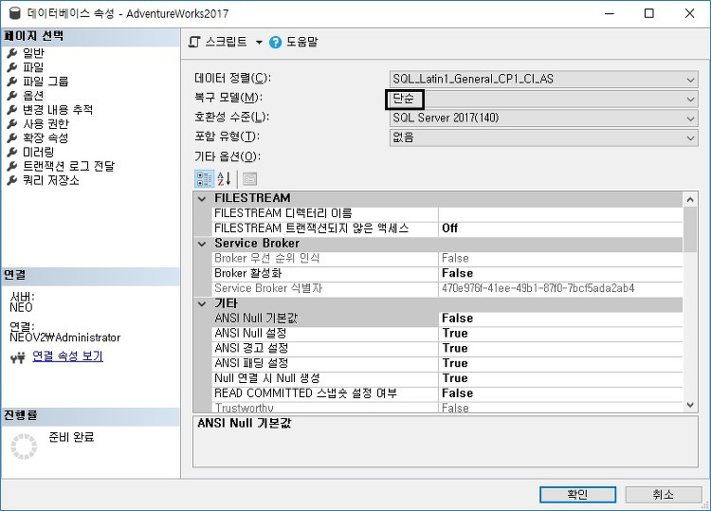
Task: Click the FILESTREAM 디렉터리 이름 value field
Action: [560, 213]
